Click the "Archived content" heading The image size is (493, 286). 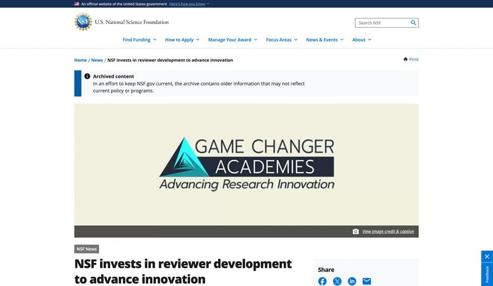(114, 76)
